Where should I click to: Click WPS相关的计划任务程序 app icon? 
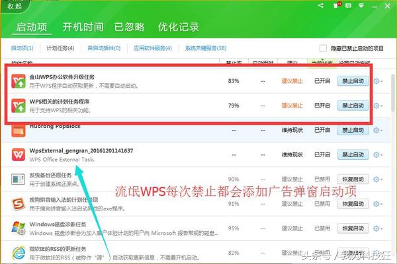click(19, 106)
